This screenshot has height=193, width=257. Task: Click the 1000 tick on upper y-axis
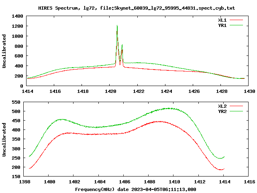point(17,36)
